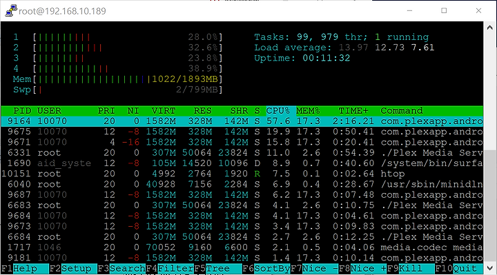This screenshot has height=275, width=497.
Task: Select process row PID 9181
Action: [242, 258]
